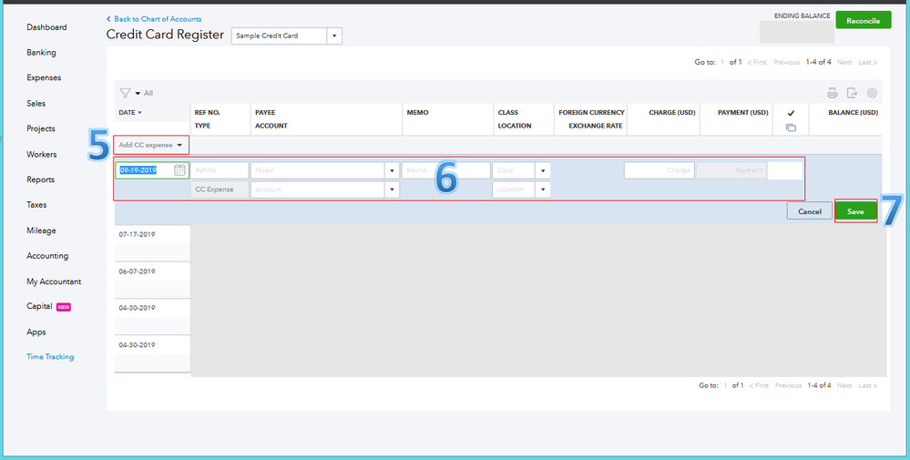910x460 pixels.
Task: Click the bottom pagination Previous link
Action: 787,385
